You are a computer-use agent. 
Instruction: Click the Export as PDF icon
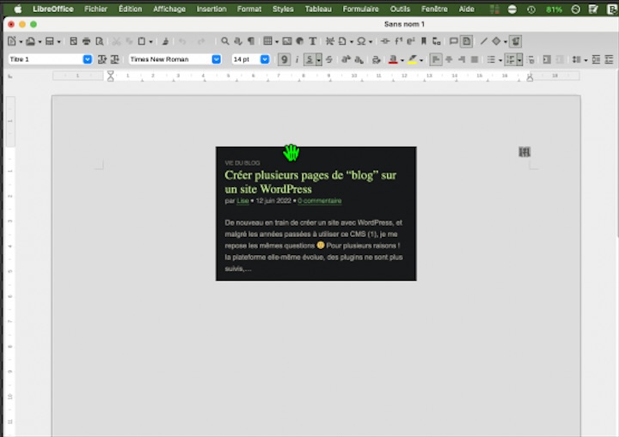pyautogui.click(x=73, y=41)
